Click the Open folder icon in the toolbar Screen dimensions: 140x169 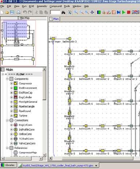(x=7, y=12)
